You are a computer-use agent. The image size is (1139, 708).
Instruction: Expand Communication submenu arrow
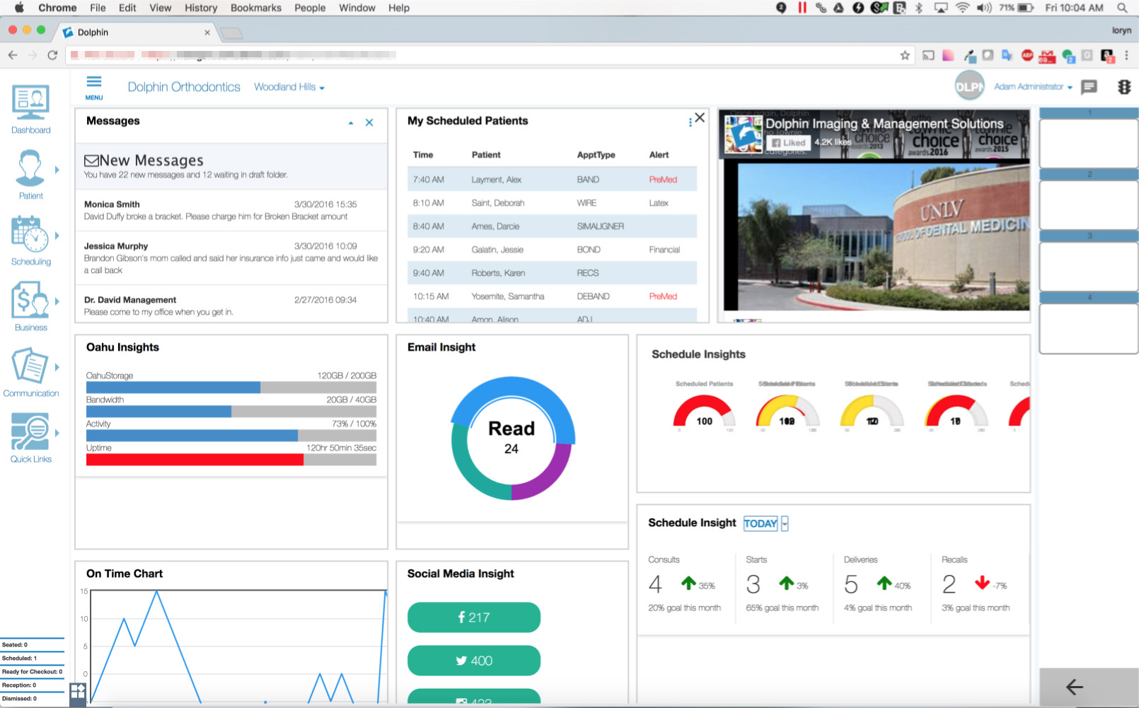(x=57, y=367)
